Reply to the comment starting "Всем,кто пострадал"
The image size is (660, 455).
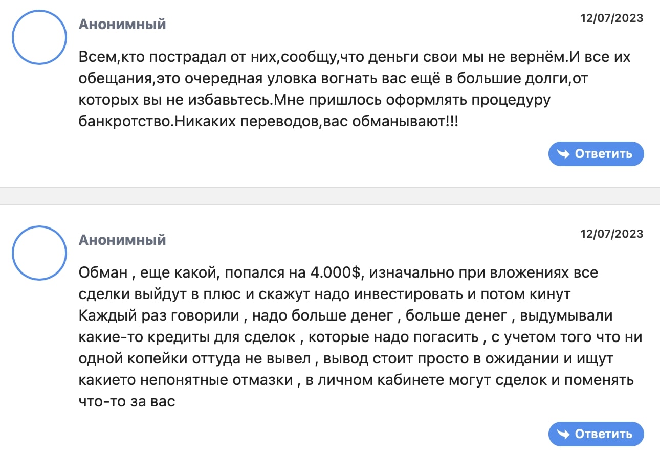click(596, 154)
